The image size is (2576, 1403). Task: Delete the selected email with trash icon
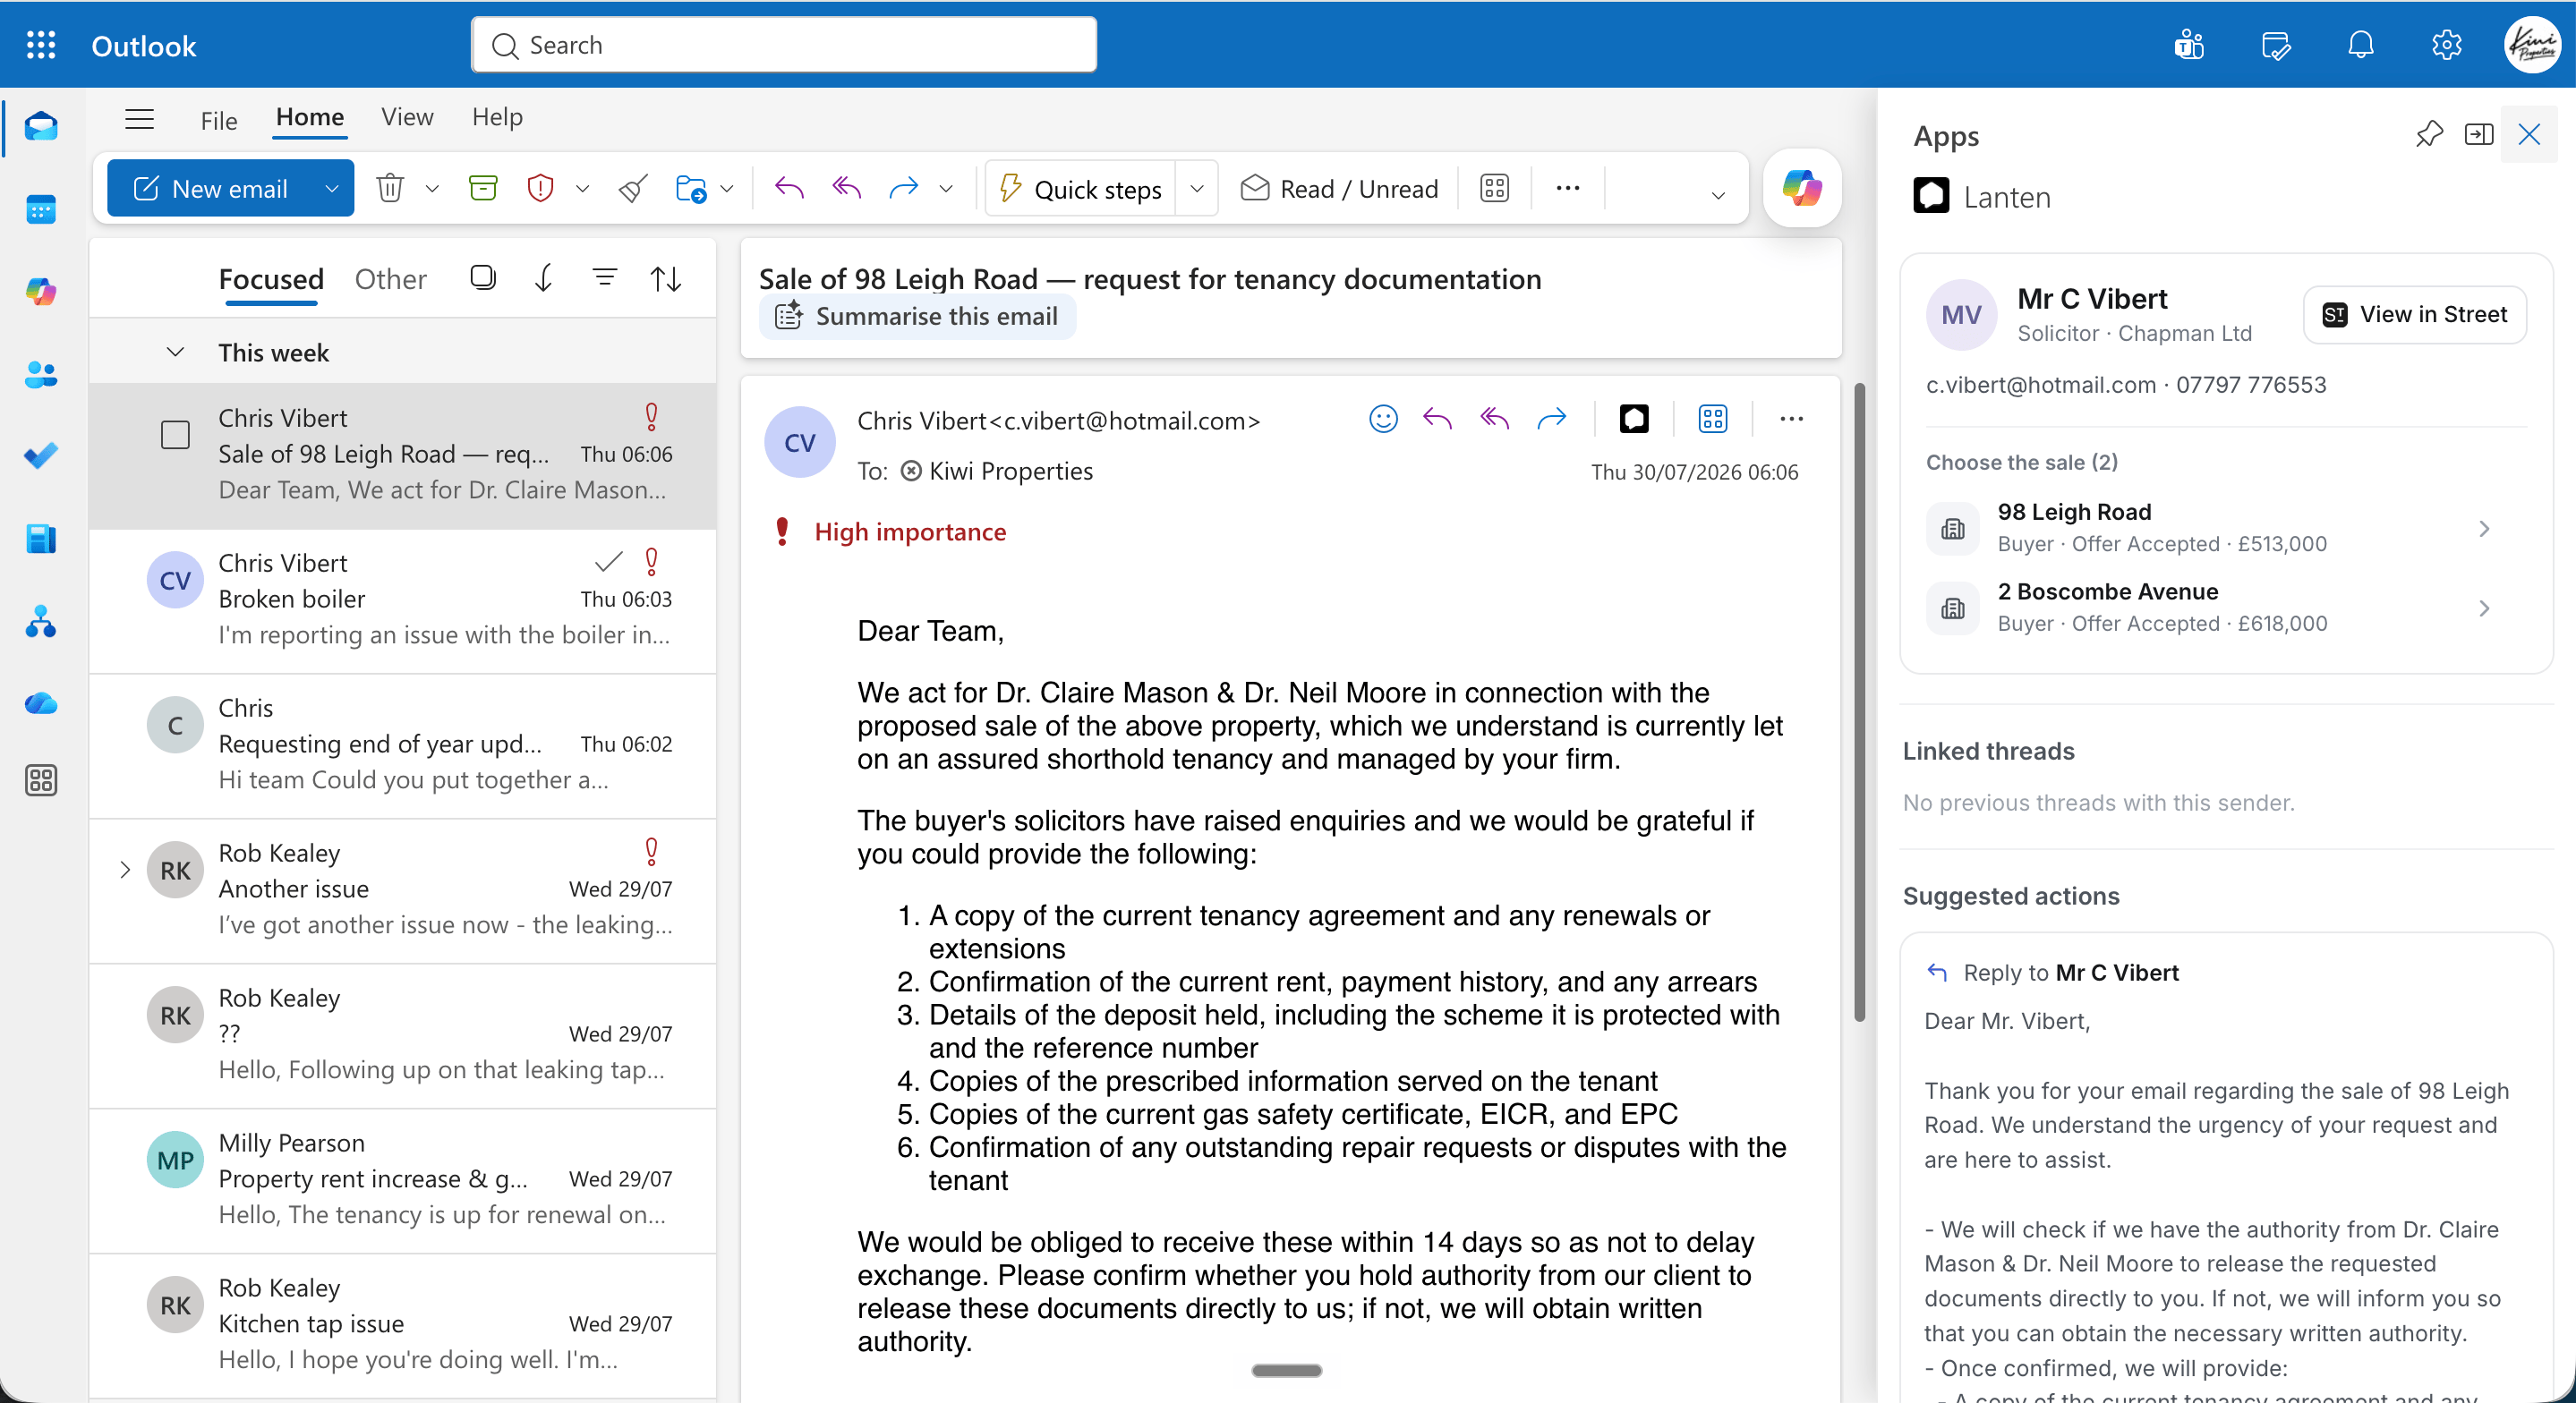click(390, 188)
